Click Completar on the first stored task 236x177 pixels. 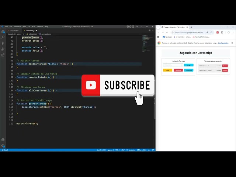(219, 66)
